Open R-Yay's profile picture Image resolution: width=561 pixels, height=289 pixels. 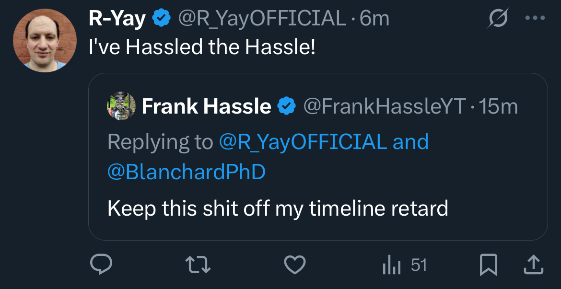click(44, 40)
